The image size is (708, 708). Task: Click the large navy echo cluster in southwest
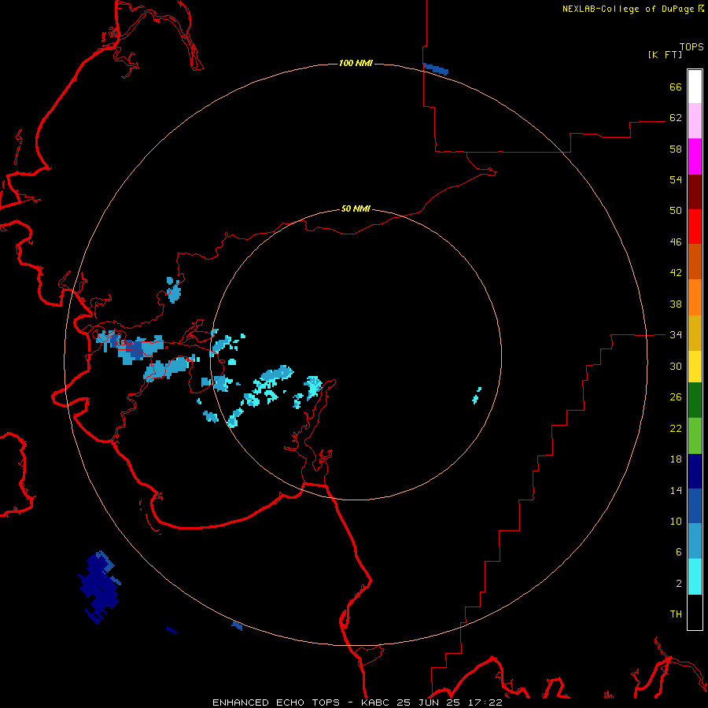click(x=100, y=587)
